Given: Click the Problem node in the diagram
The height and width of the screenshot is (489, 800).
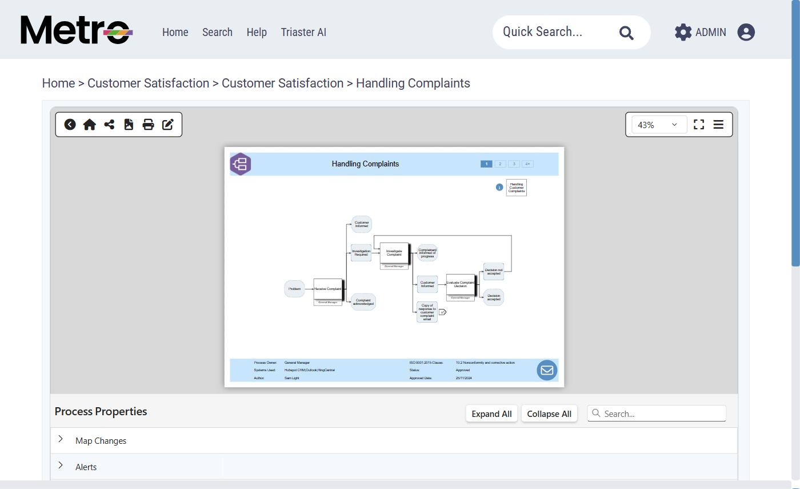Looking at the screenshot, I should click(x=295, y=289).
